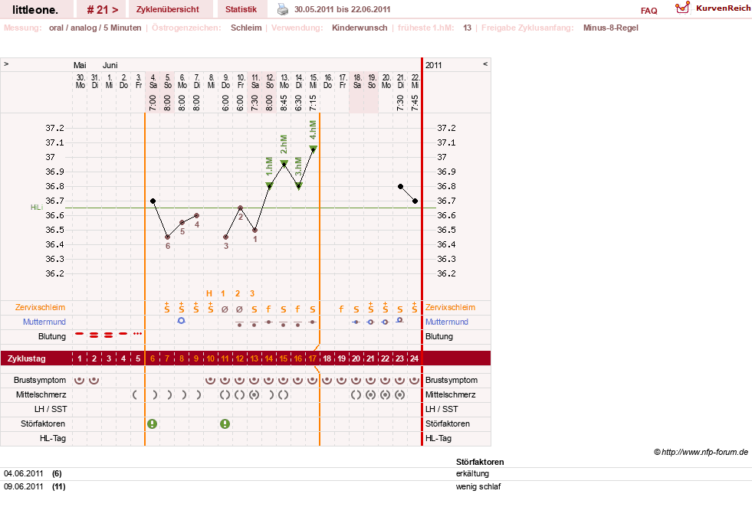
Task: Open the FAQ link
Action: coord(649,11)
